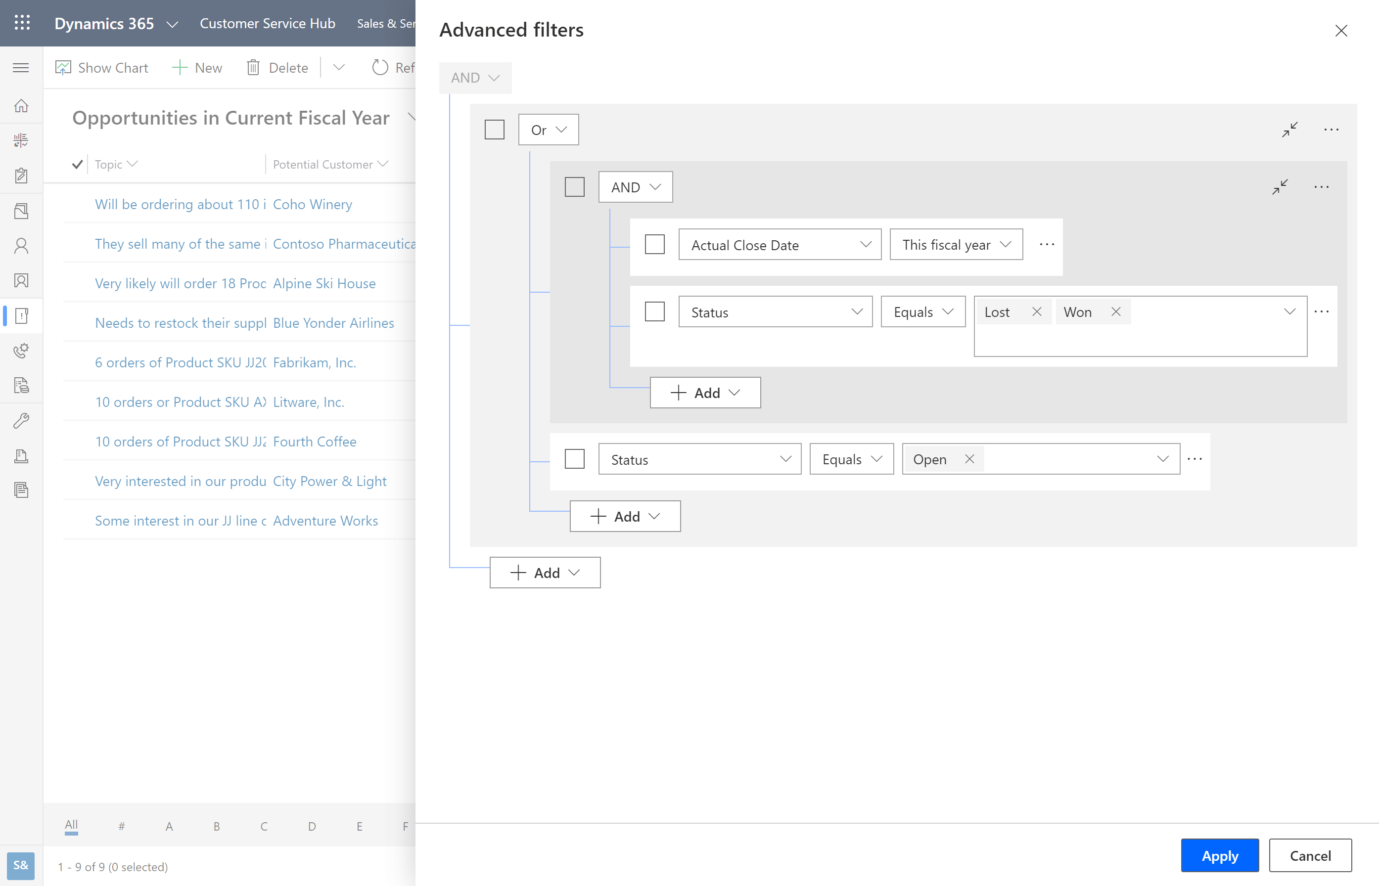1379x886 pixels.
Task: Click the Add button inside OR group
Action: coord(625,516)
